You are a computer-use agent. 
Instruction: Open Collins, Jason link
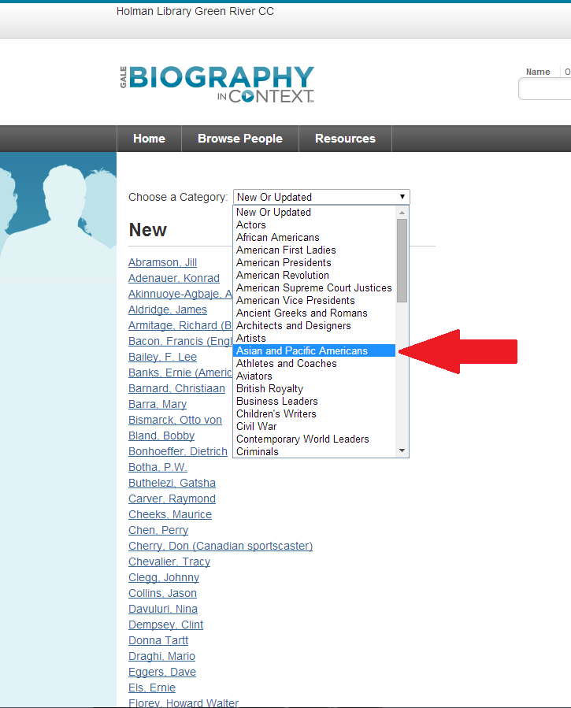pos(162,595)
